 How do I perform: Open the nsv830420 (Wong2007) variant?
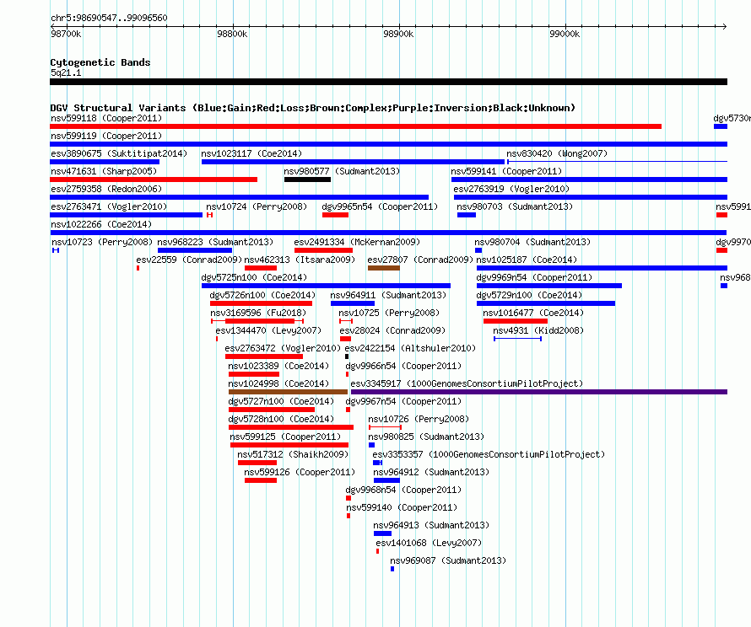tap(557, 153)
